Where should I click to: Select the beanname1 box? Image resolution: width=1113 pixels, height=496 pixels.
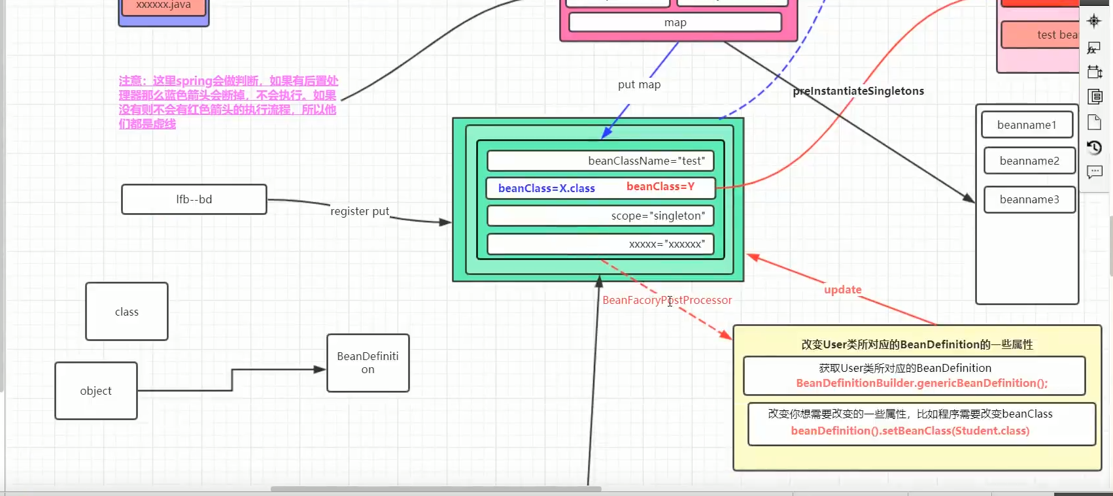tap(1027, 125)
